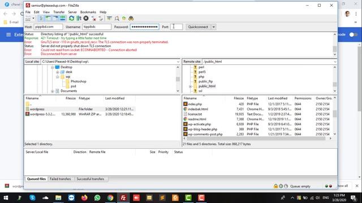
Task: Open FileZilla from the taskbar
Action: pyautogui.click(x=123, y=198)
